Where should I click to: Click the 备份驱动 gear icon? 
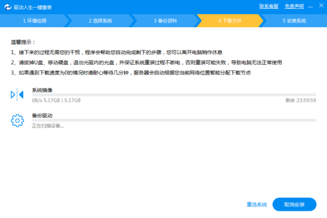[x=17, y=120]
